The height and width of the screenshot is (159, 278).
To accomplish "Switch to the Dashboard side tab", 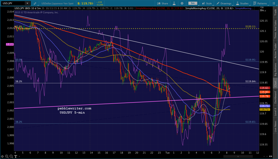I will (x=275, y=97).
